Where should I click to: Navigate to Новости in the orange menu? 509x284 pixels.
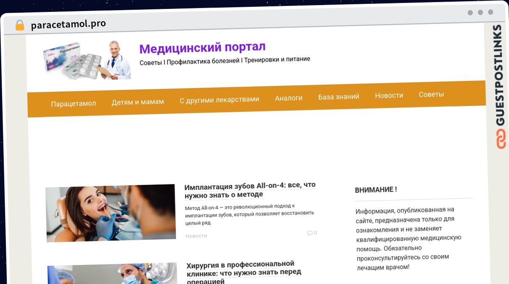tap(389, 95)
